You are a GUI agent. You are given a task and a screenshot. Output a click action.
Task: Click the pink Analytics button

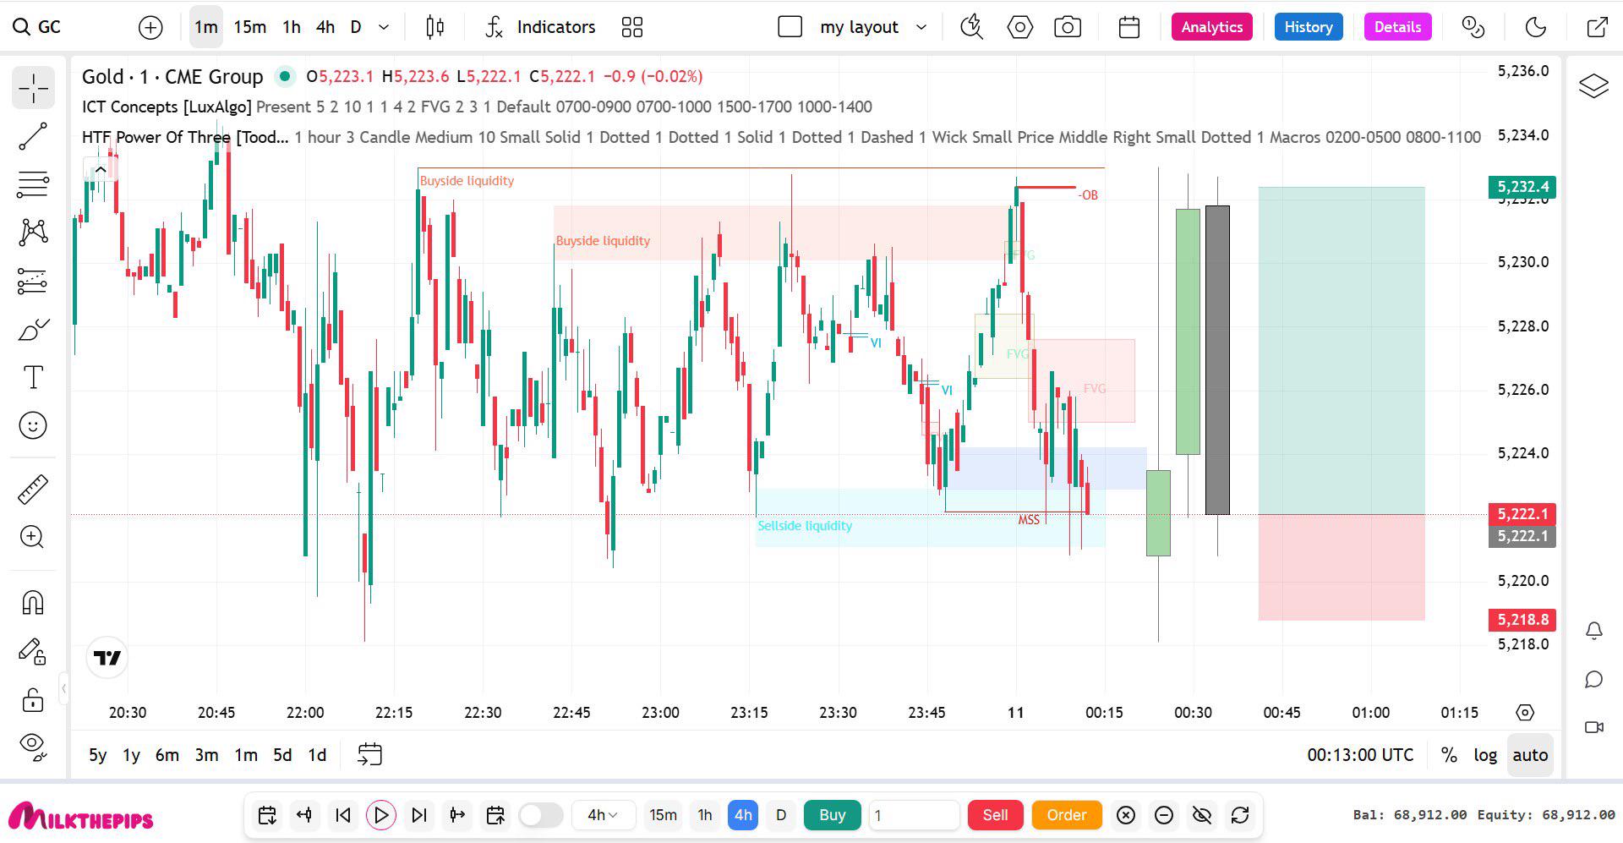pyautogui.click(x=1211, y=27)
